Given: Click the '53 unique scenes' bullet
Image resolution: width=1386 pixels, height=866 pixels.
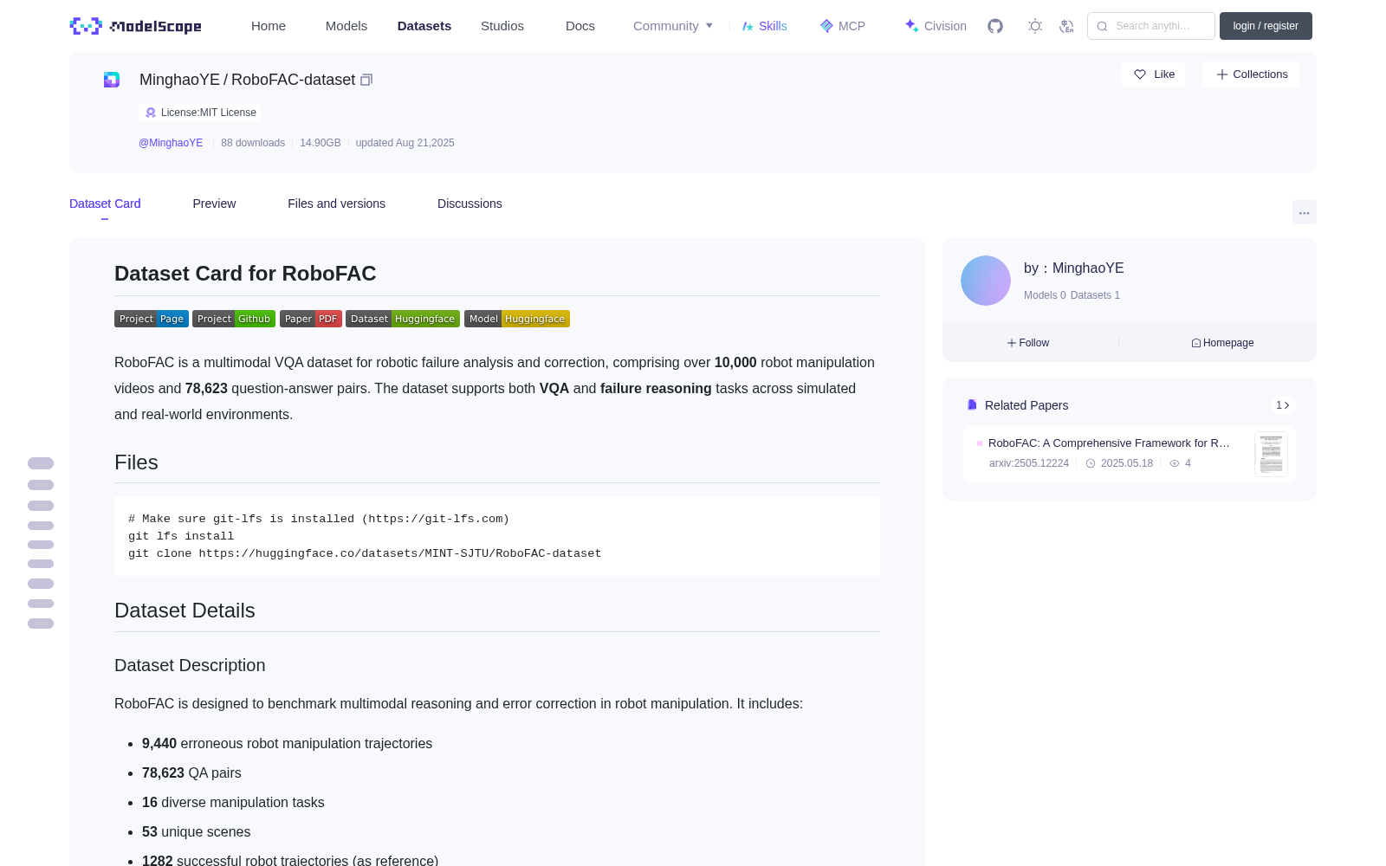Looking at the screenshot, I should [x=196, y=832].
